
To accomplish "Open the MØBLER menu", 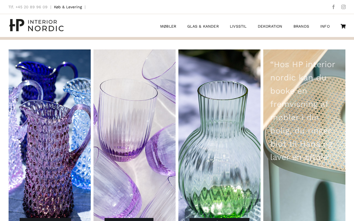I will [168, 26].
